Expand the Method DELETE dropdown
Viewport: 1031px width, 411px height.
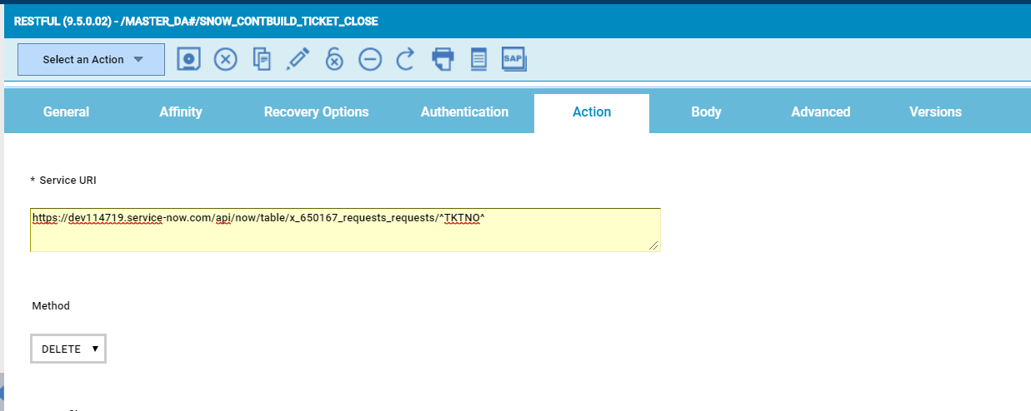click(x=68, y=349)
